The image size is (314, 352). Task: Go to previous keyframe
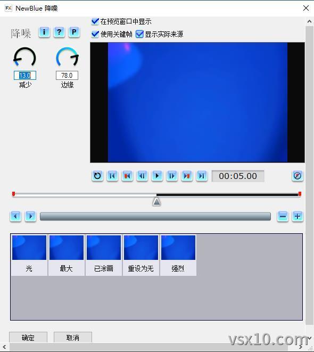coord(127,176)
